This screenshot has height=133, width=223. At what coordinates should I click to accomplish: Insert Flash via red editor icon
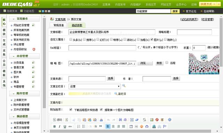point(157,120)
